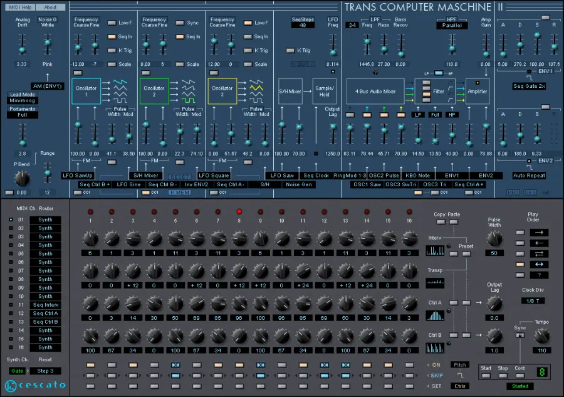Select KBD Note filter modulation source
The image size is (564, 397).
pyautogui.click(x=418, y=176)
